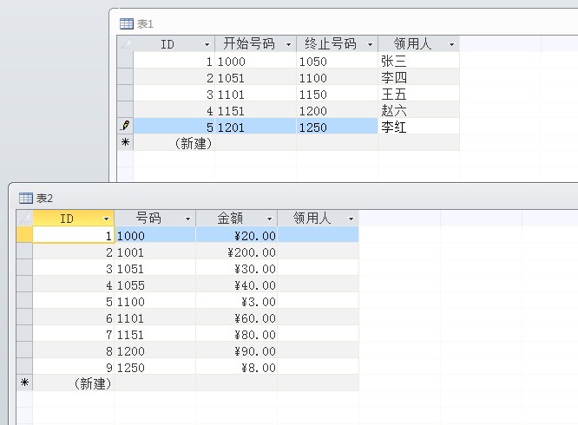Click the 李红 cell in 表1
Screen dimensions: 578x425
point(418,127)
